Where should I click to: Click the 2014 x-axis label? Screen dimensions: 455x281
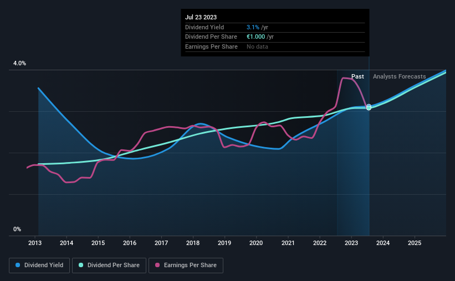(67, 243)
